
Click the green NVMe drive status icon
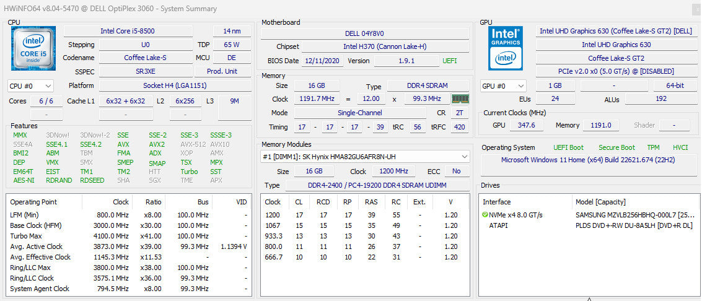(x=485, y=215)
